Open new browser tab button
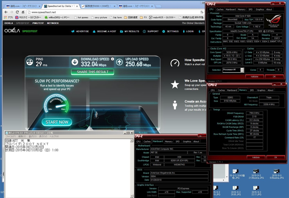 159,6
